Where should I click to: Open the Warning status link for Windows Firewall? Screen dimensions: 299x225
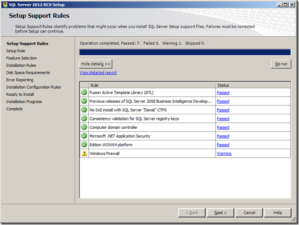point(224,153)
